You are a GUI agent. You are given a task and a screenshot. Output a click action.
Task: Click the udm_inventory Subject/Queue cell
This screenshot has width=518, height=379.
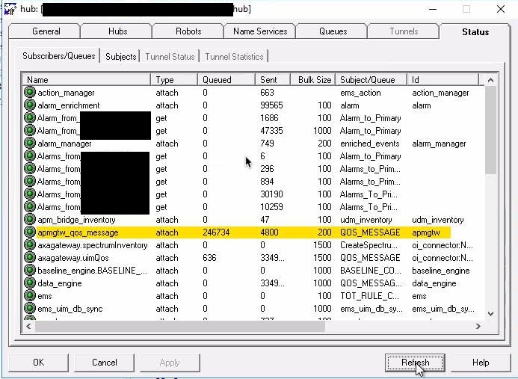tap(366, 220)
